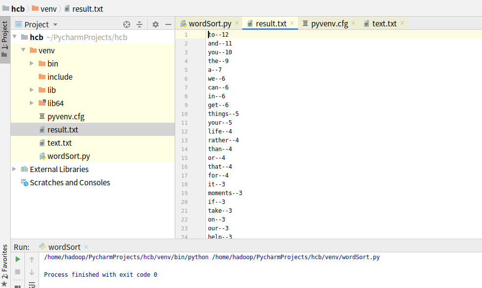
Task: Click the Collapse All icon in Project panel
Action: click(139, 24)
